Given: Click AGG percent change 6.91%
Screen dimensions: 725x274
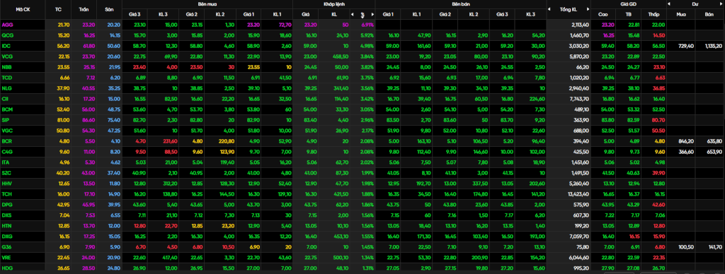Looking at the screenshot, I should [367, 25].
